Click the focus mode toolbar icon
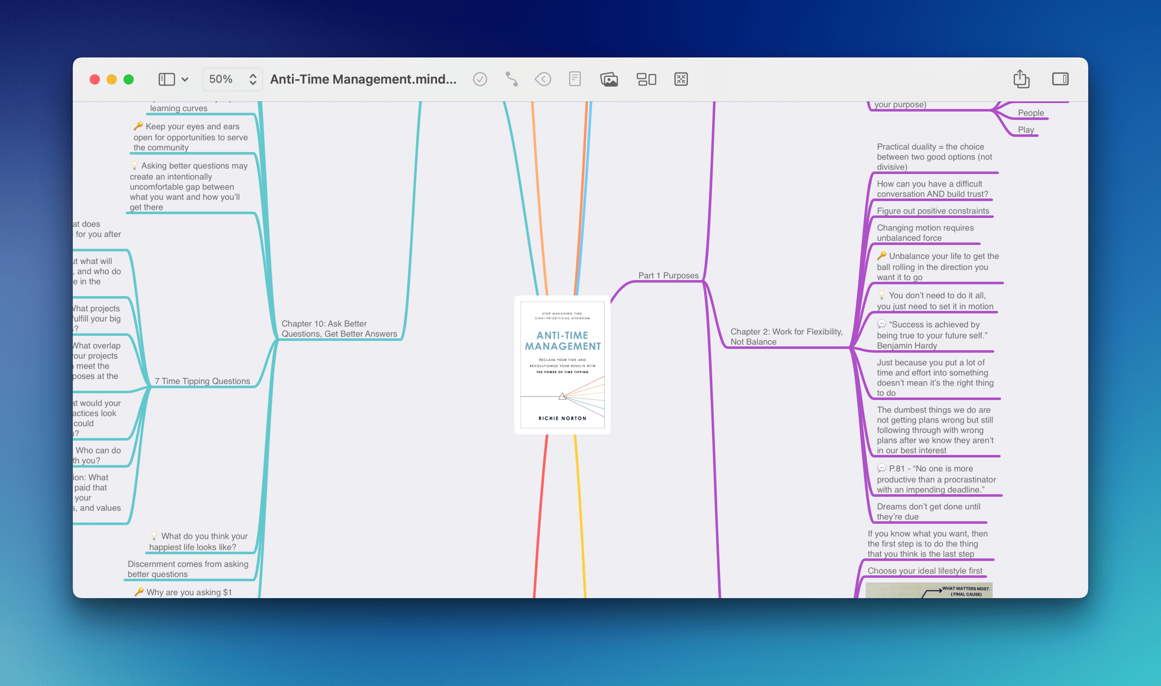 (681, 79)
